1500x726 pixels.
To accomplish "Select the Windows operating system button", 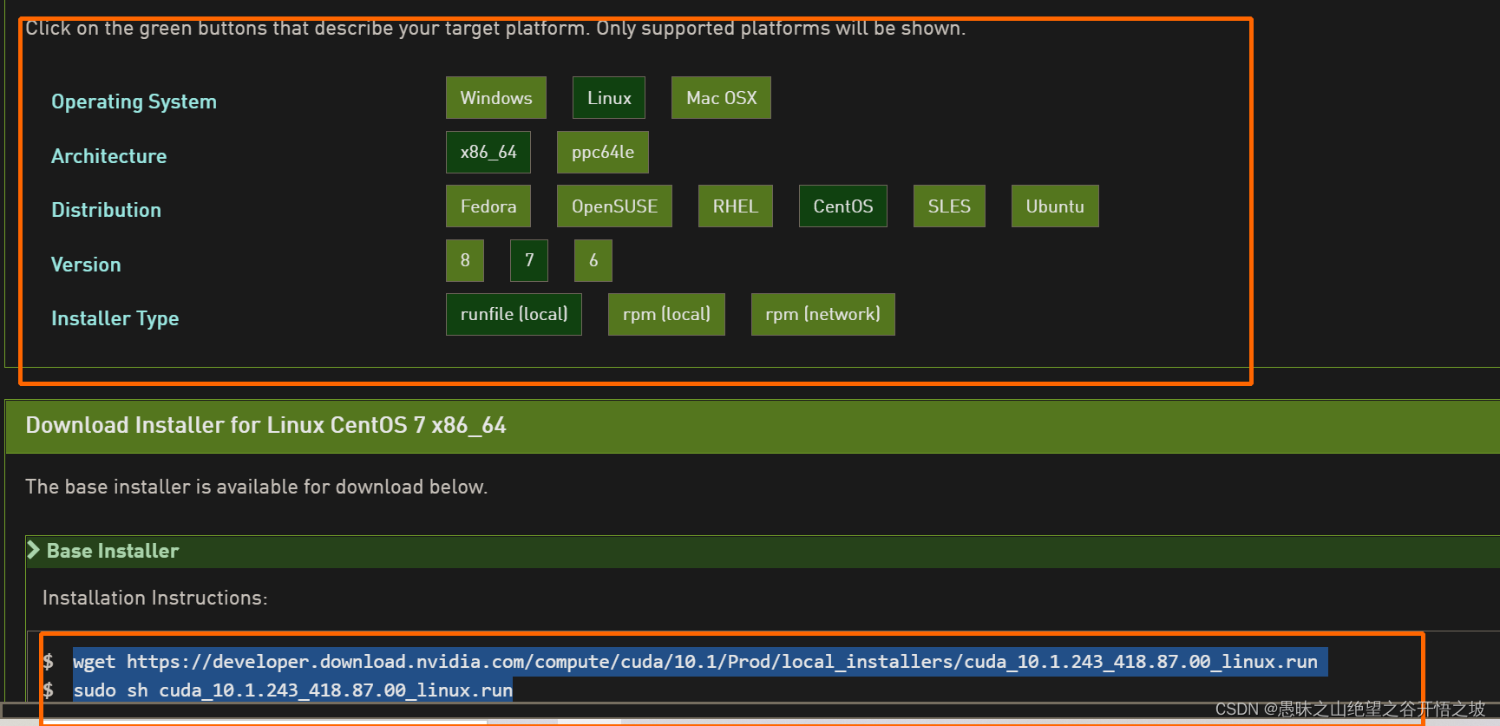I will pos(496,98).
